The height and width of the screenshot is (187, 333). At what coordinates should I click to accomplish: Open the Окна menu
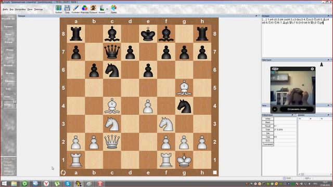coord(30,9)
